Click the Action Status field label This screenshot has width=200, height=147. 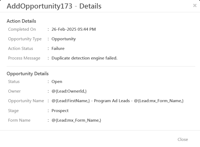[20, 49]
